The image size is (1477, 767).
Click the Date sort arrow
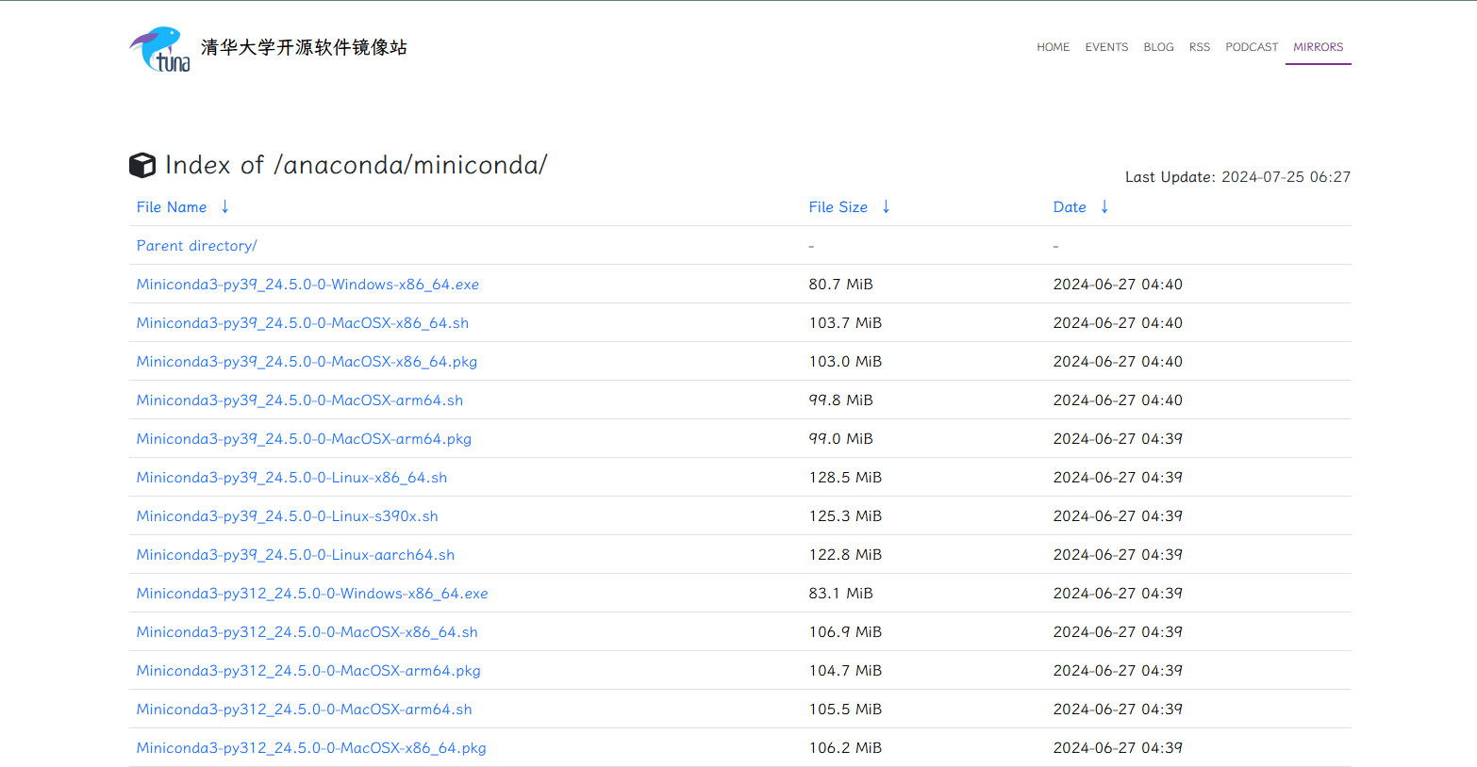tap(1104, 207)
